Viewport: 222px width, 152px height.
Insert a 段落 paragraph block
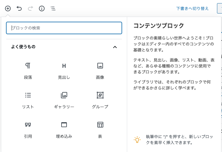(28, 71)
